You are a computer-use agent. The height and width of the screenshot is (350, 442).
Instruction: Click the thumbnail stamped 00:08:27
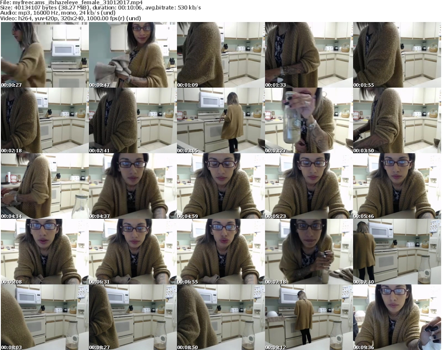(133, 317)
